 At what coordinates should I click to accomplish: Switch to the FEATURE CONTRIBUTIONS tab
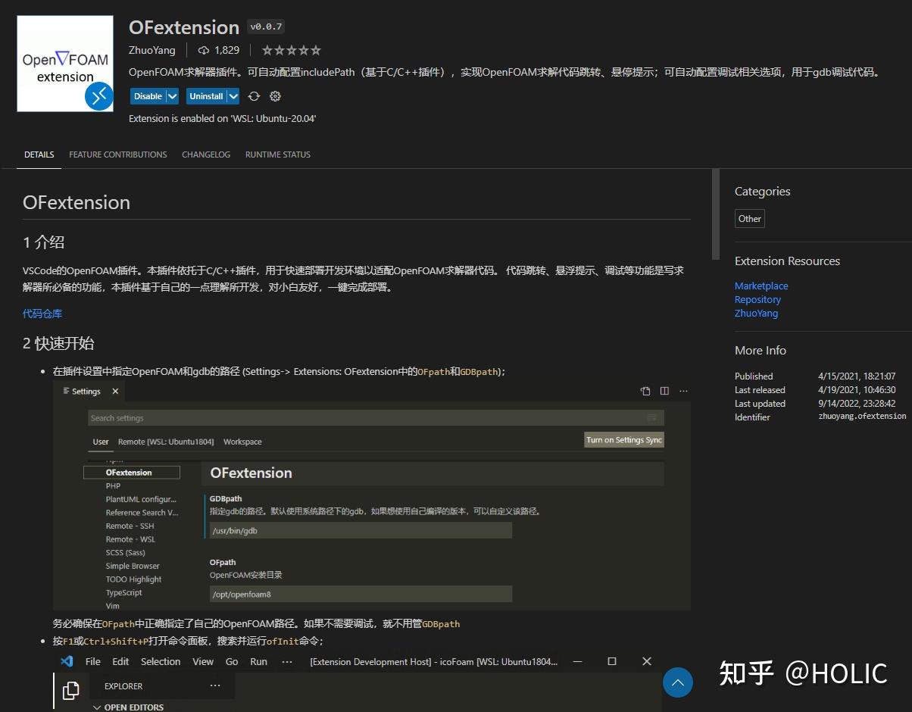point(117,155)
